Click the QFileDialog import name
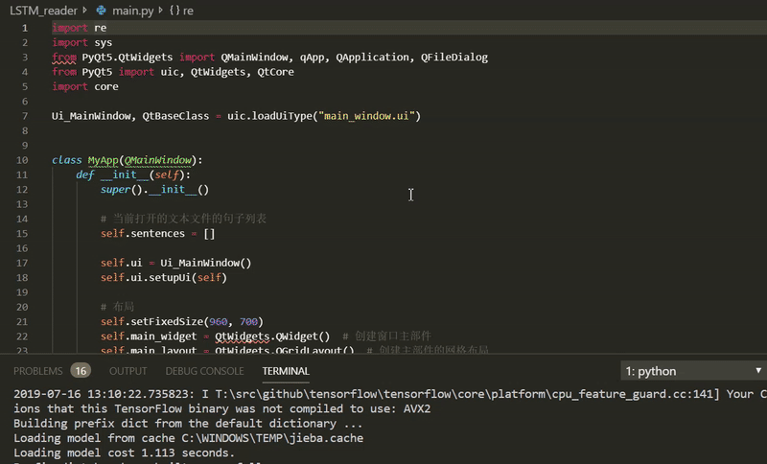Screen dimensions: 767x464 pos(454,58)
